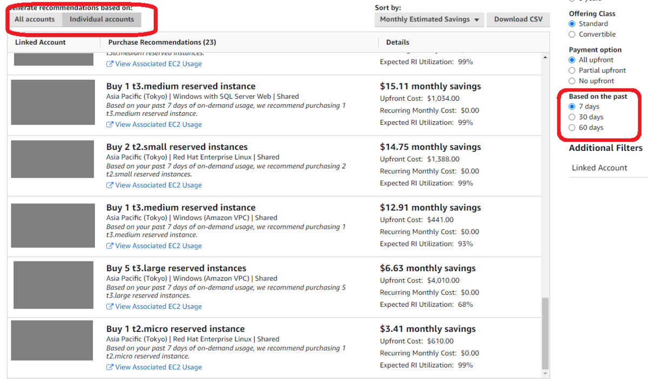Viewport: 648px width, 379px height.
Task: Open the Linked Account column header
Action: click(40, 42)
